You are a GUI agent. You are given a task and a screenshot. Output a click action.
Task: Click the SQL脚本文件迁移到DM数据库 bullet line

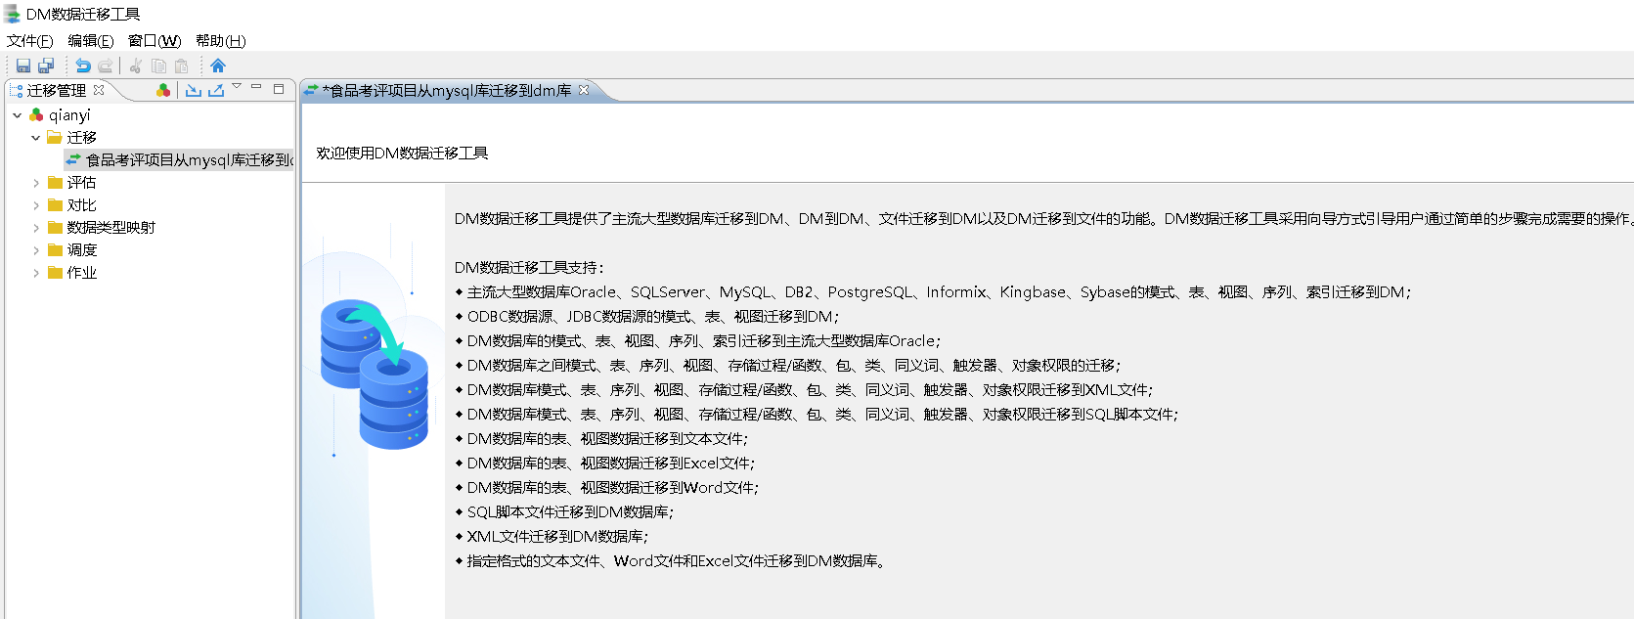coord(565,512)
